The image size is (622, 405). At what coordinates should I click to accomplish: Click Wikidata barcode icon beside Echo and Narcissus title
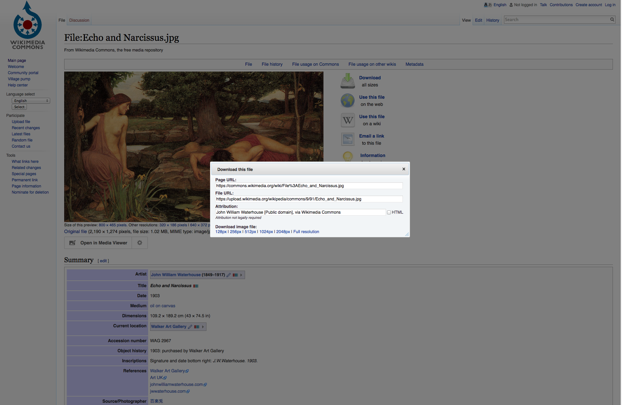pos(196,286)
